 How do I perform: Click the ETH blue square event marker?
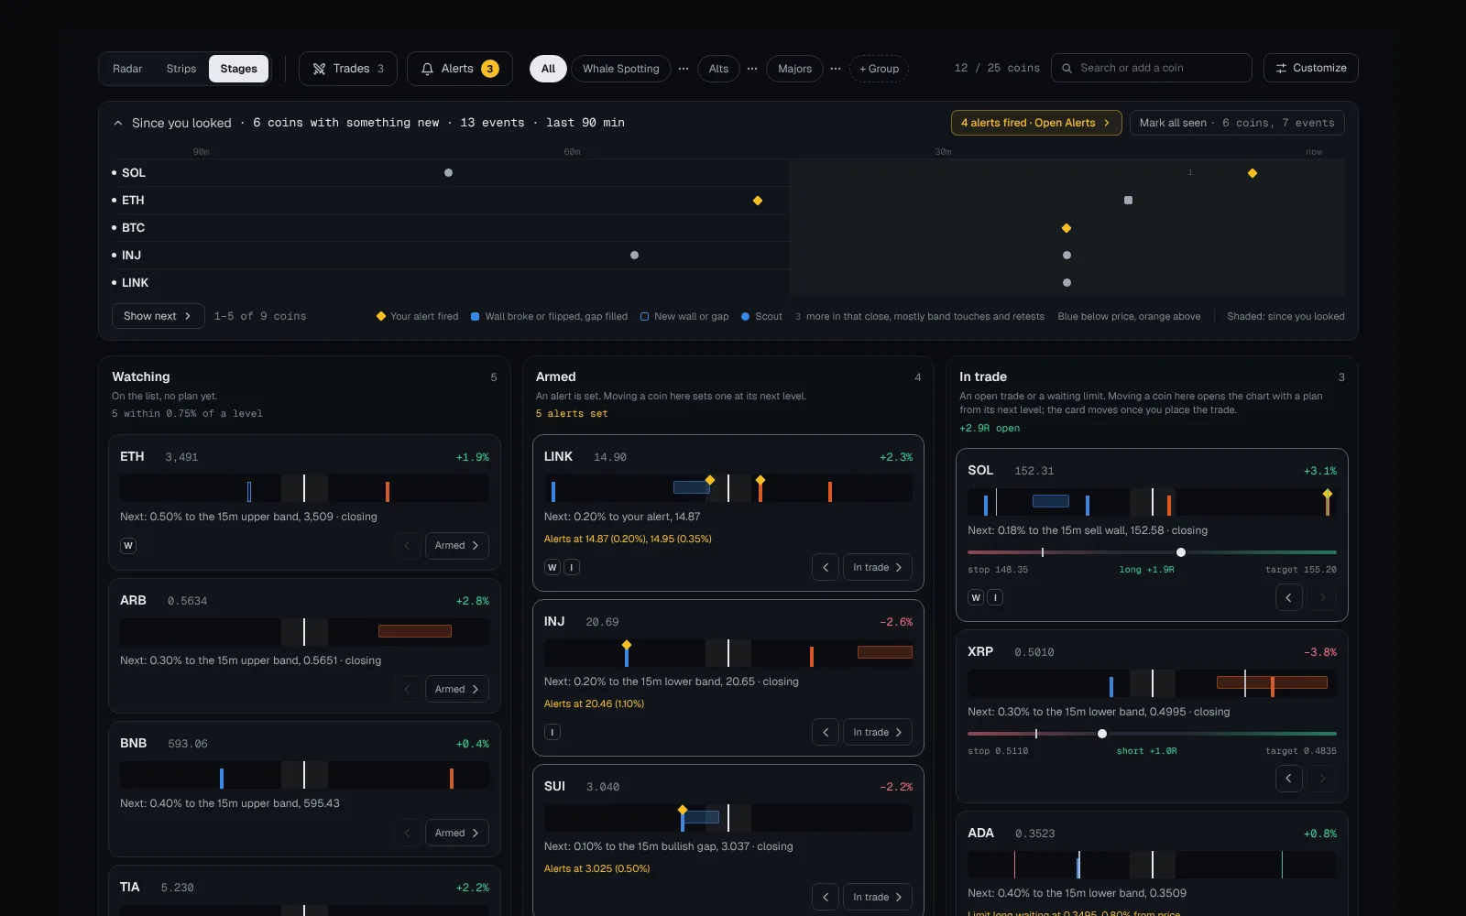coord(1128,201)
